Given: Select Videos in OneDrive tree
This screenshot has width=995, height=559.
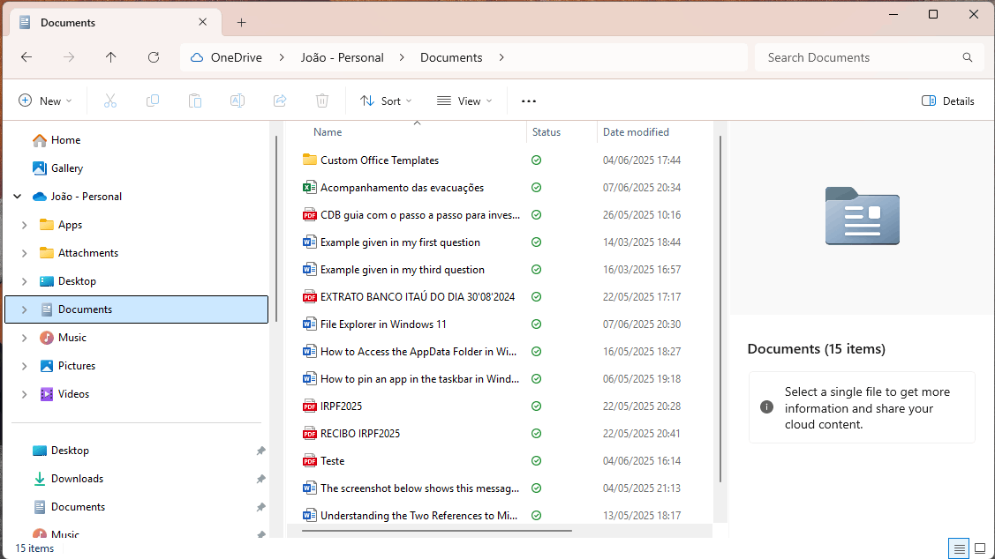Looking at the screenshot, I should 73,394.
